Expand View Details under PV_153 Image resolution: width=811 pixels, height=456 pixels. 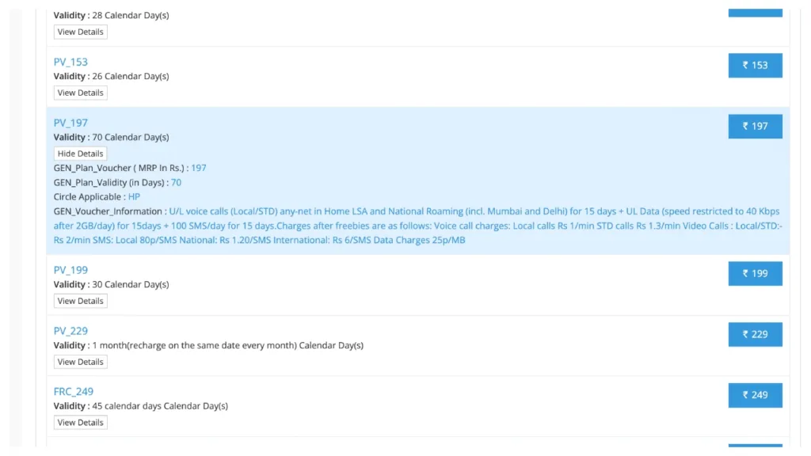[80, 93]
